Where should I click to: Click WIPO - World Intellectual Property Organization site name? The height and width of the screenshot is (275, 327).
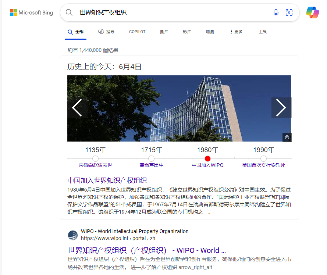(135, 231)
